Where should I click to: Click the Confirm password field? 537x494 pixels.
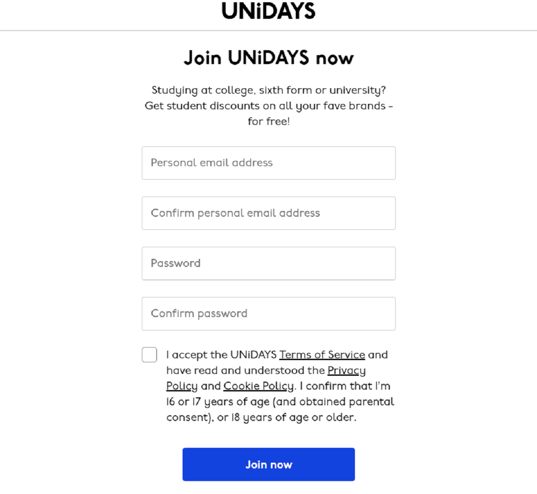[x=268, y=314]
